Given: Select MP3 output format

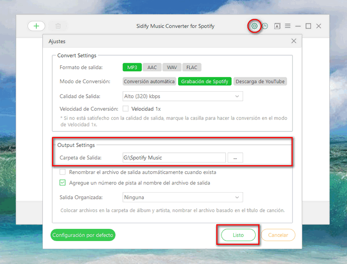Looking at the screenshot, I should [132, 67].
